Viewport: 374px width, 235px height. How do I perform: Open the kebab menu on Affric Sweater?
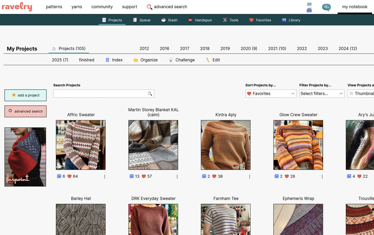point(105,176)
